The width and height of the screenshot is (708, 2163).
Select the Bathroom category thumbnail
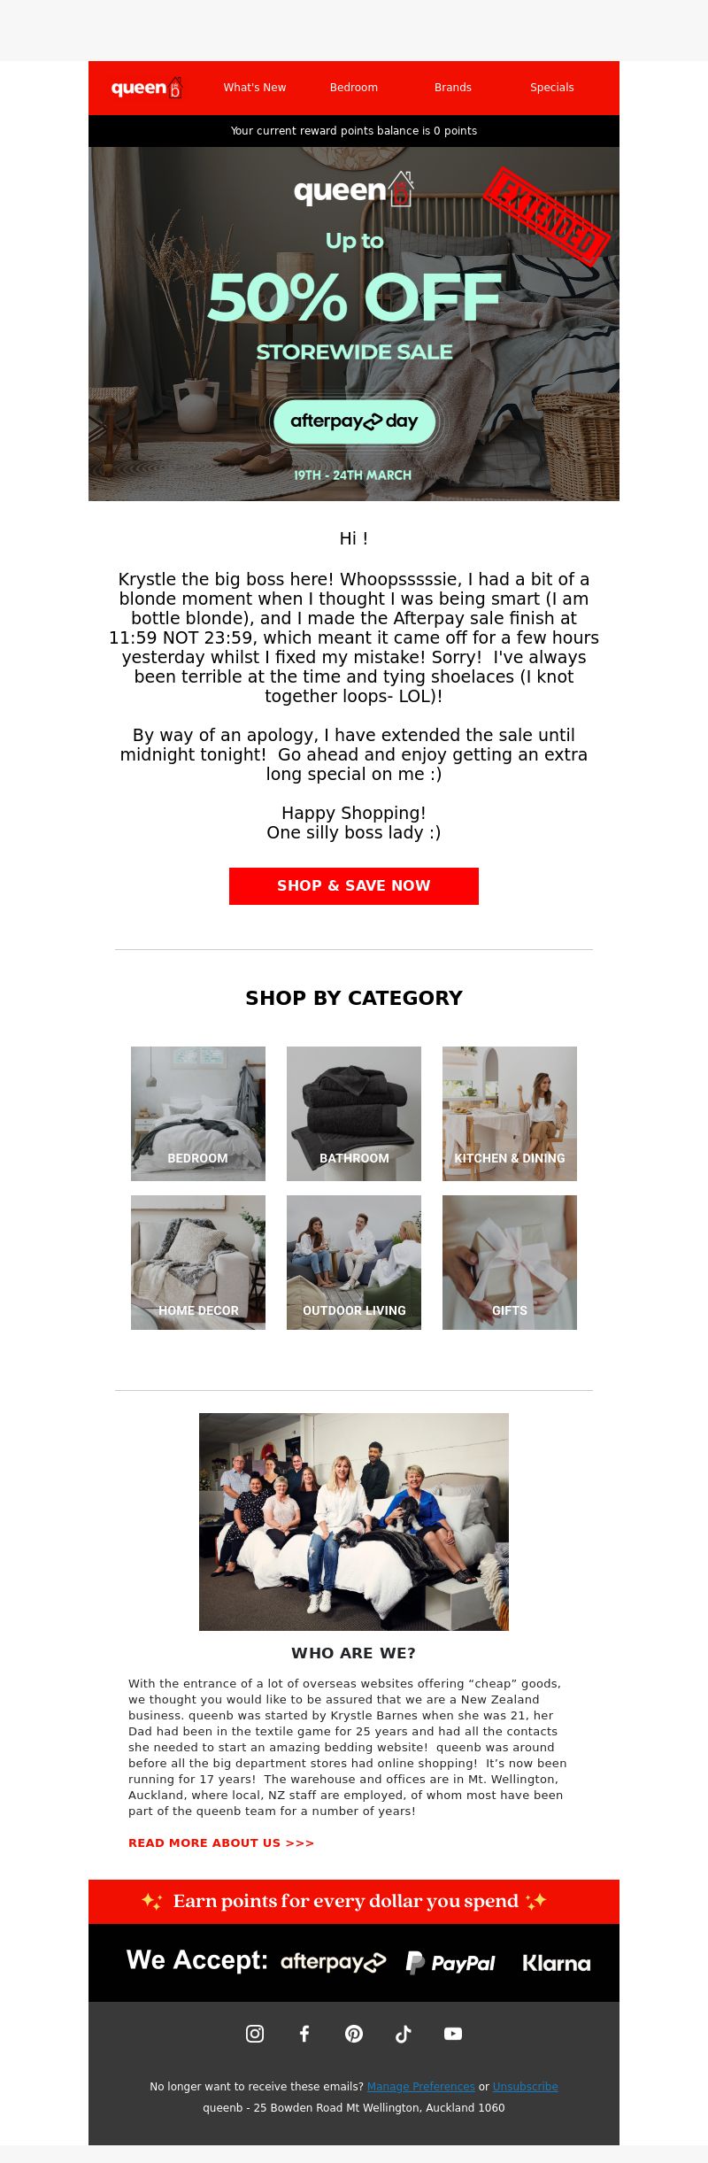click(354, 1114)
